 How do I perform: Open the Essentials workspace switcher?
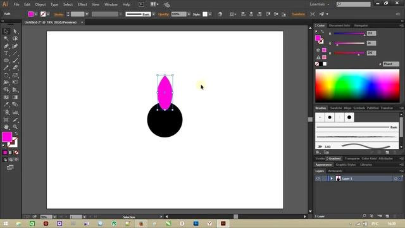pos(319,4)
